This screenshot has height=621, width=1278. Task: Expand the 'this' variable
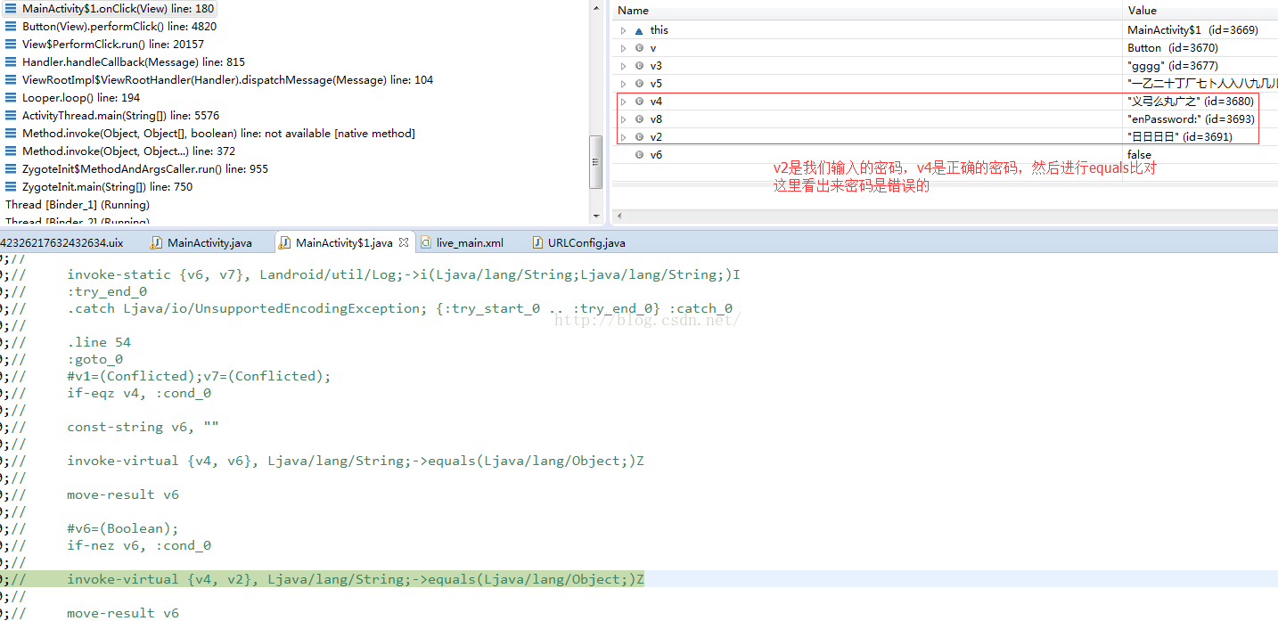point(624,30)
